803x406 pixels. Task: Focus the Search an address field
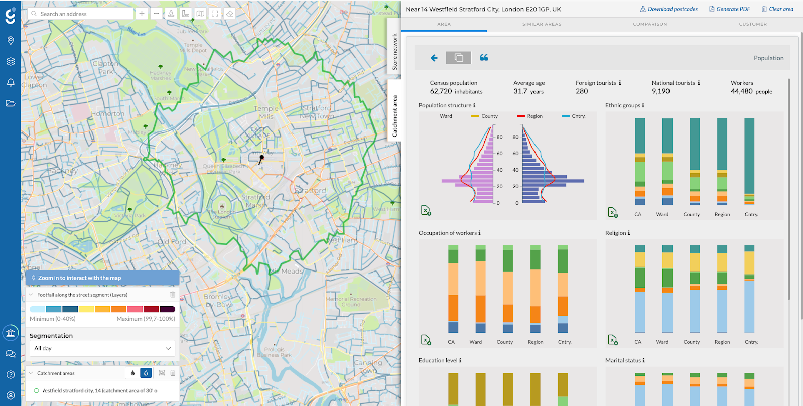[80, 14]
